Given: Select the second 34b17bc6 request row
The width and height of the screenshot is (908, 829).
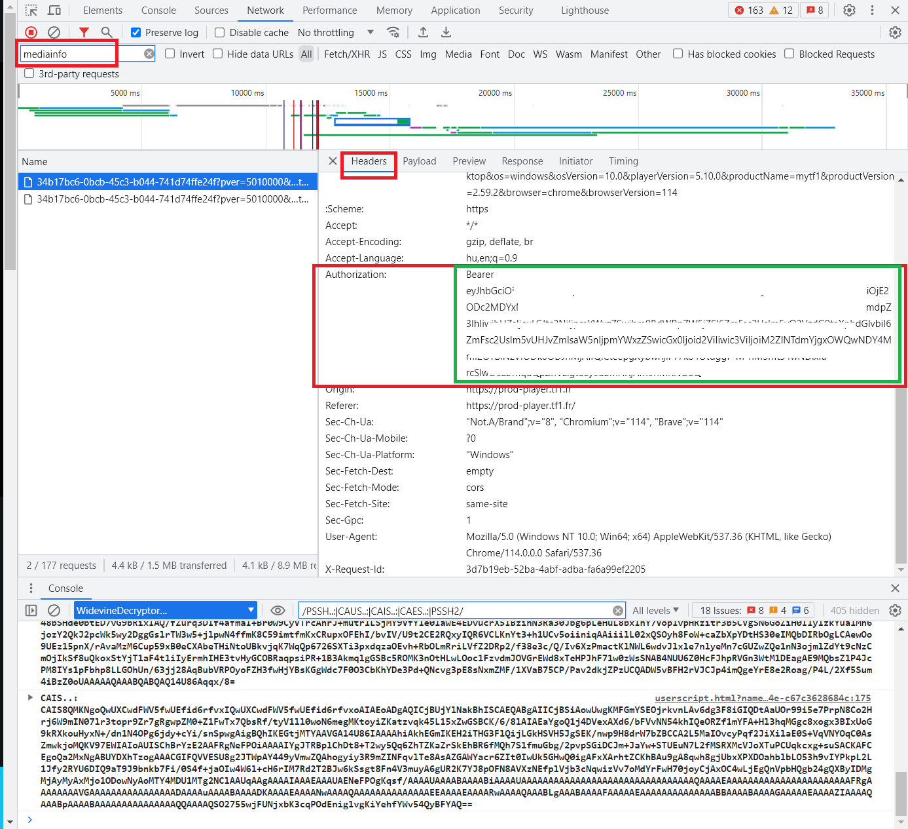Looking at the screenshot, I should (168, 199).
